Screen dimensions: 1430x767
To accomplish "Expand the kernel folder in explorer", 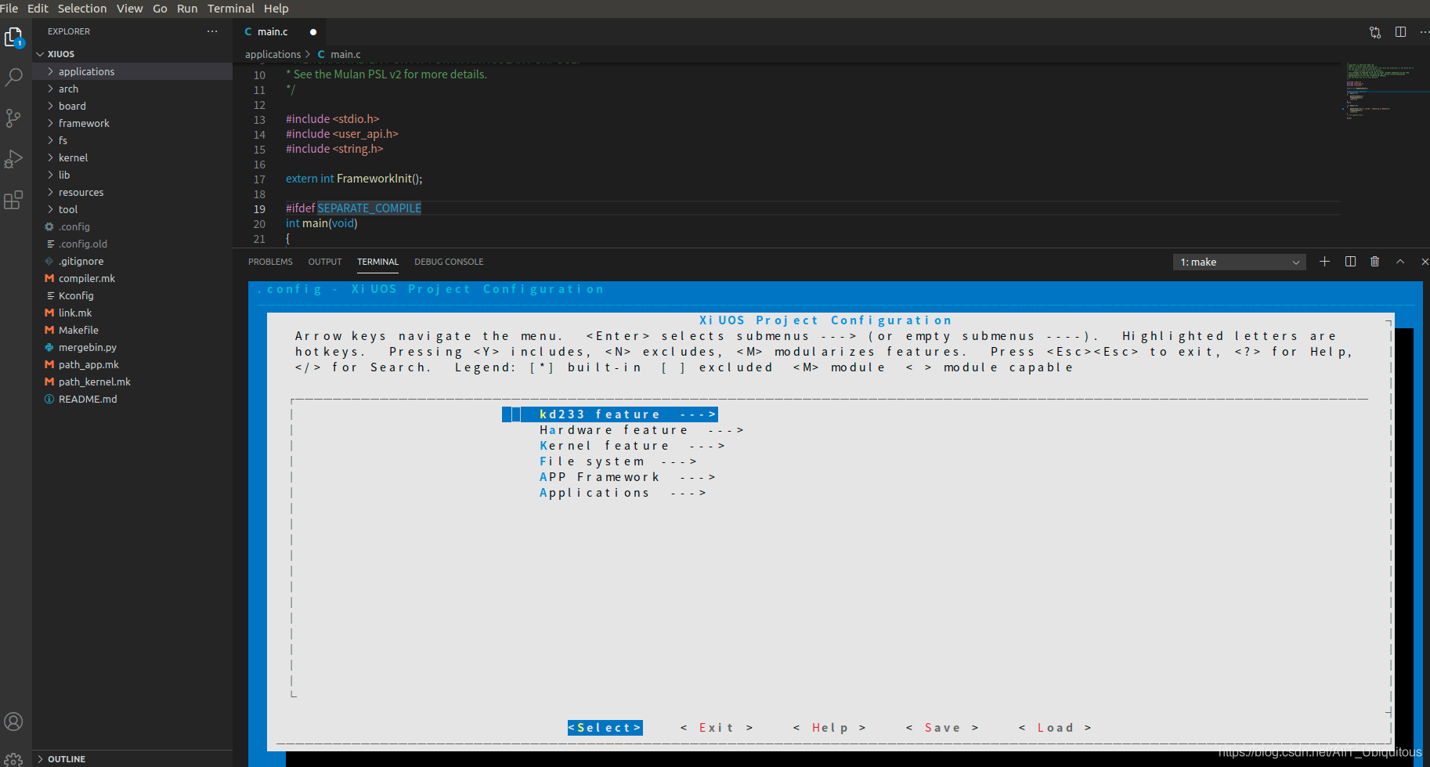I will [73, 157].
